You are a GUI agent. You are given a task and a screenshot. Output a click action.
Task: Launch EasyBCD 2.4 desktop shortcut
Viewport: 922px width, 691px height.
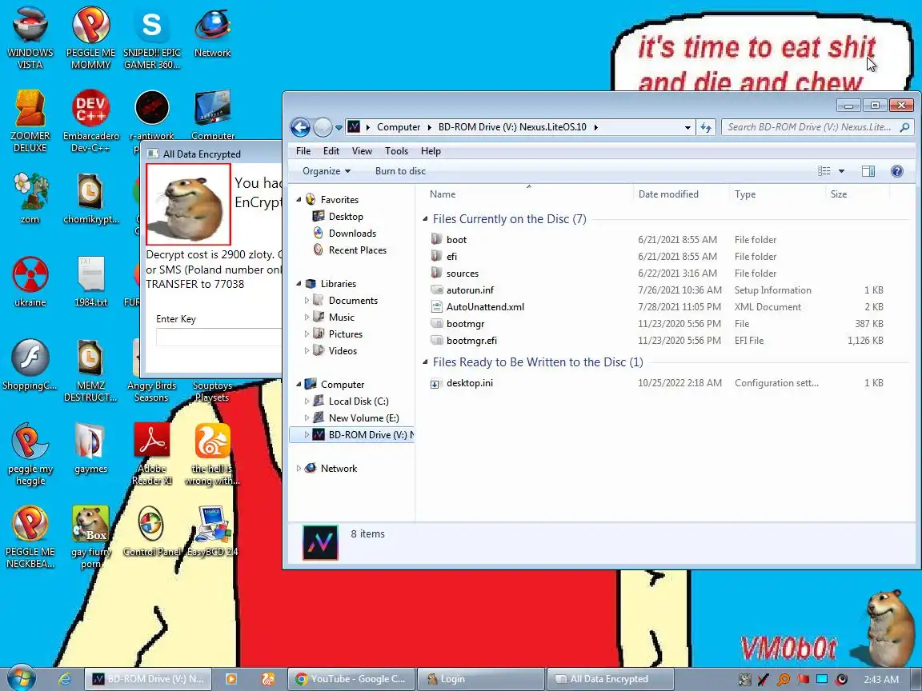(212, 531)
